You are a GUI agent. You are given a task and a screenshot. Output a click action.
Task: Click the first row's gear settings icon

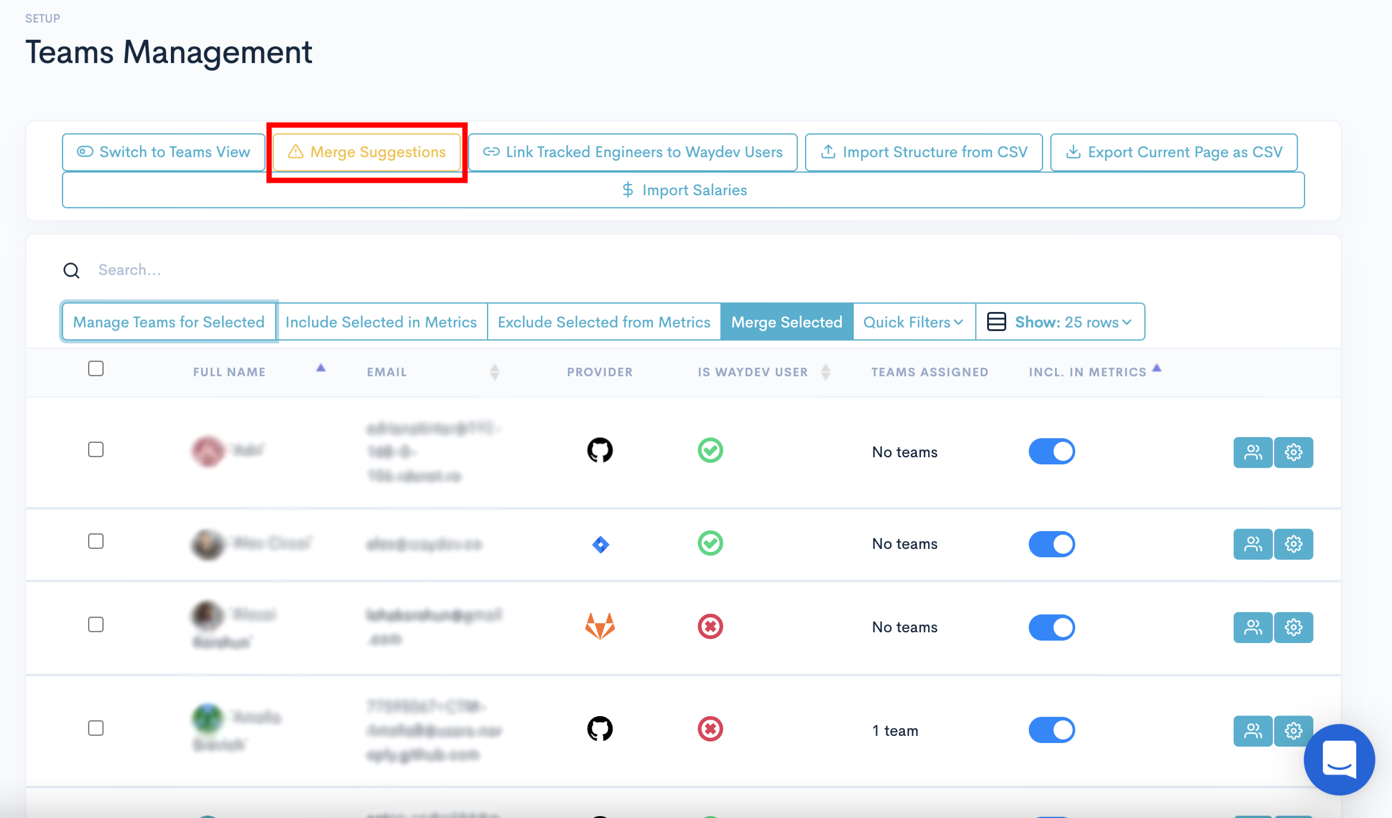point(1293,452)
